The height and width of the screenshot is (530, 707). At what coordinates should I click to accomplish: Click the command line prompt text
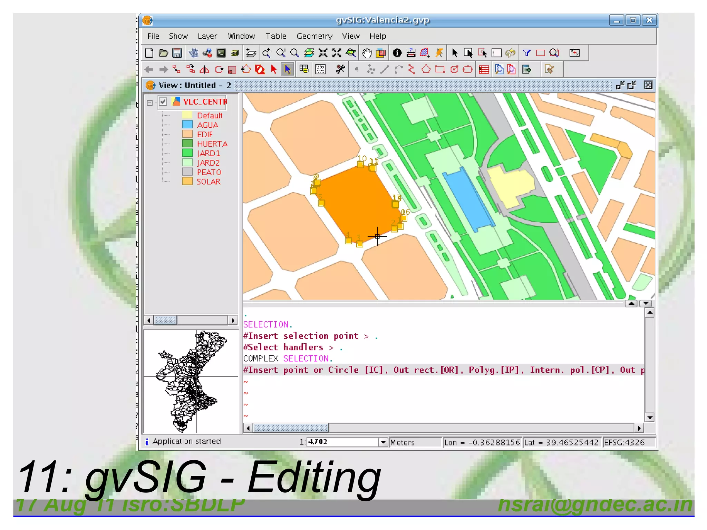(x=443, y=370)
